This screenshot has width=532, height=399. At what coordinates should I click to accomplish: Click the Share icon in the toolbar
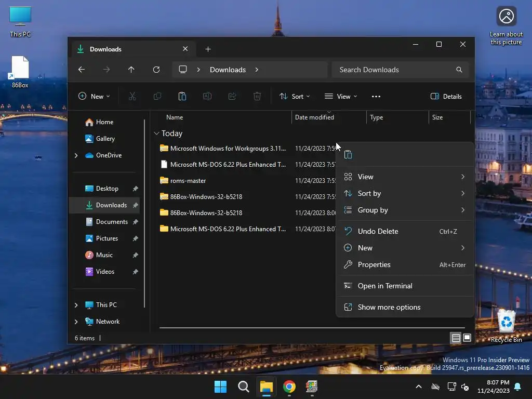[232, 96]
